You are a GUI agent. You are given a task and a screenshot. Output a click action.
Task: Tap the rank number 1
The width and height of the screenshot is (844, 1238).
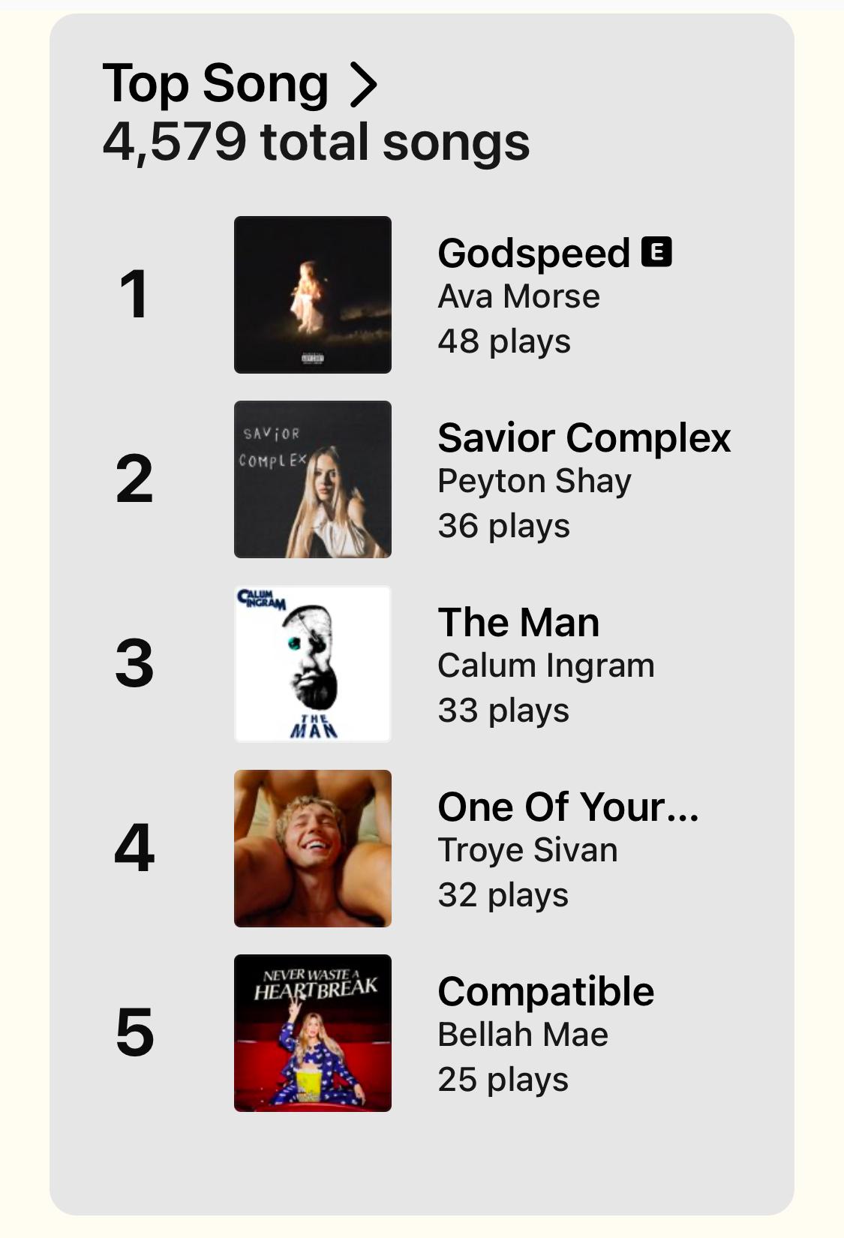point(134,294)
